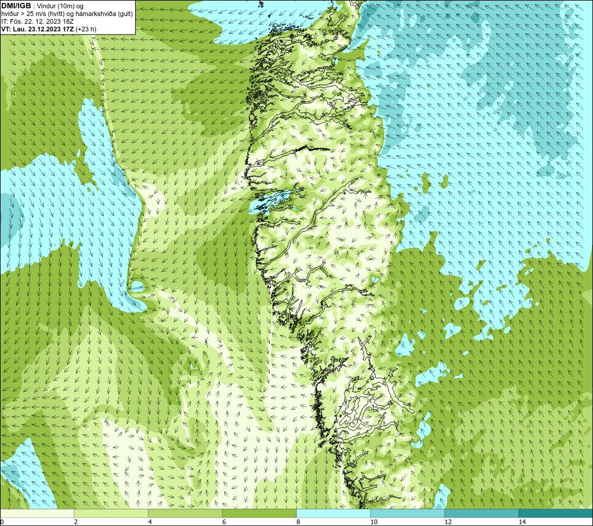Select the "hviður > 25 m/s" legend line

click(67, 14)
